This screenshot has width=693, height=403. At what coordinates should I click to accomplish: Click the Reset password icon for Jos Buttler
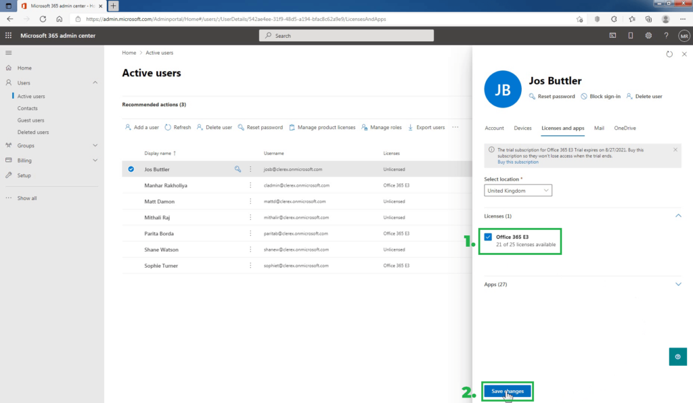coord(532,96)
